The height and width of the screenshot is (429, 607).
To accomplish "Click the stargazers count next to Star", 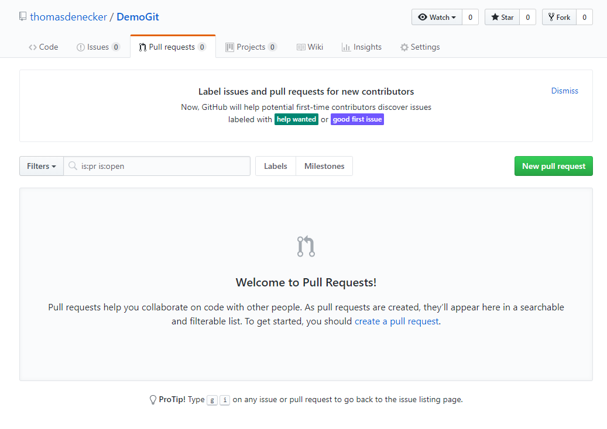I will (x=527, y=17).
